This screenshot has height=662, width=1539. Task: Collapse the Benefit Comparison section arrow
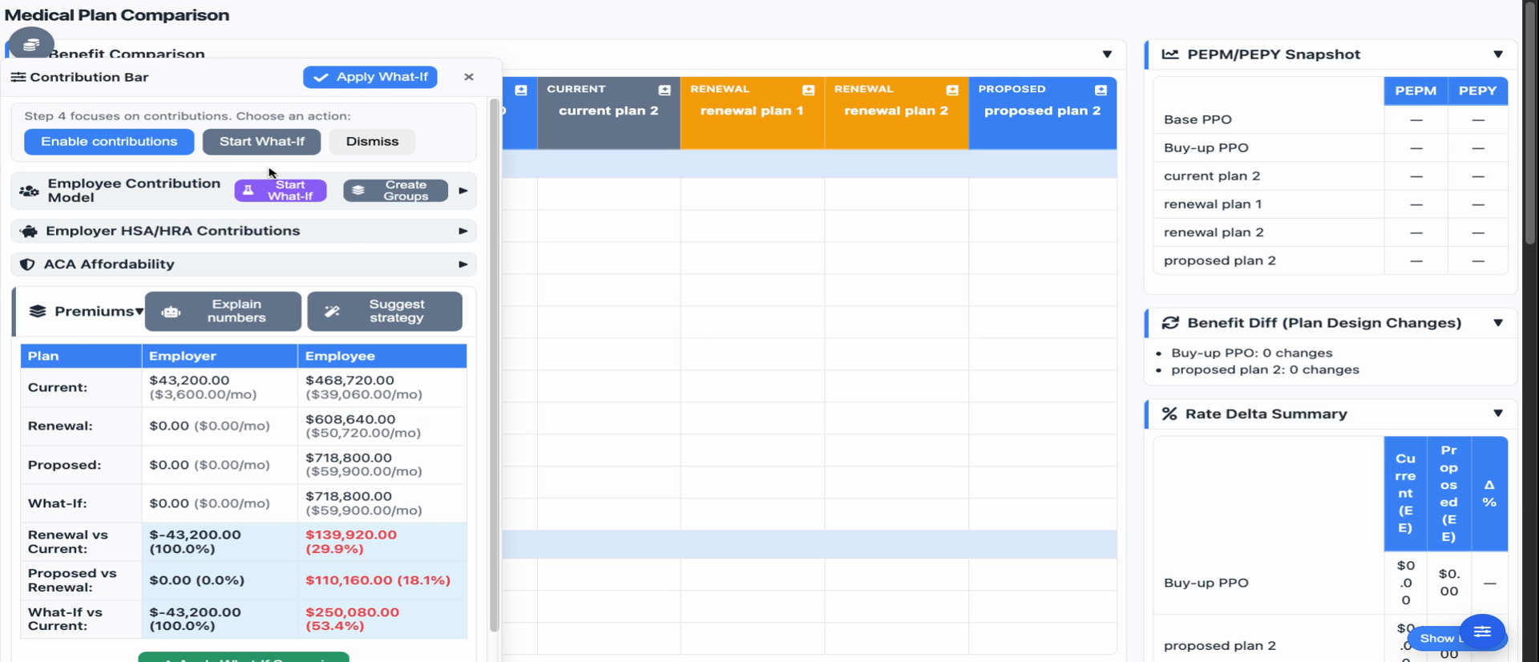(x=1107, y=54)
